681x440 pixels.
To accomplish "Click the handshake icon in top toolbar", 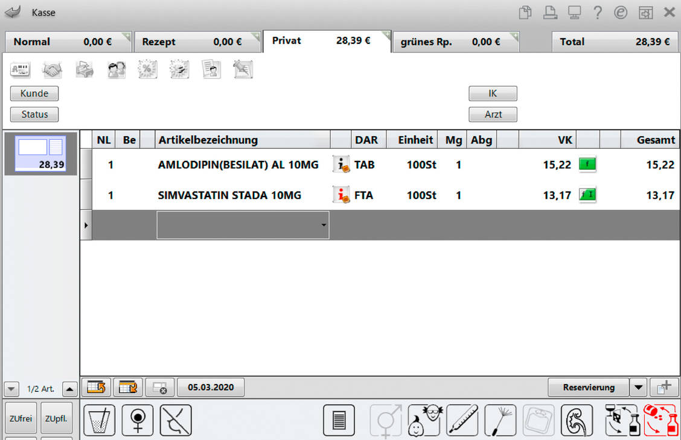I will click(53, 70).
